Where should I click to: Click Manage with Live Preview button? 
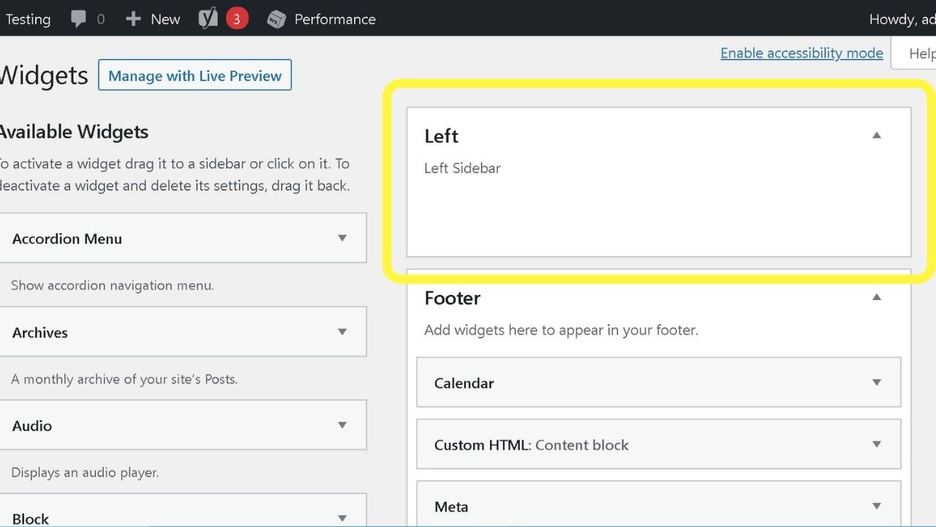tap(195, 75)
